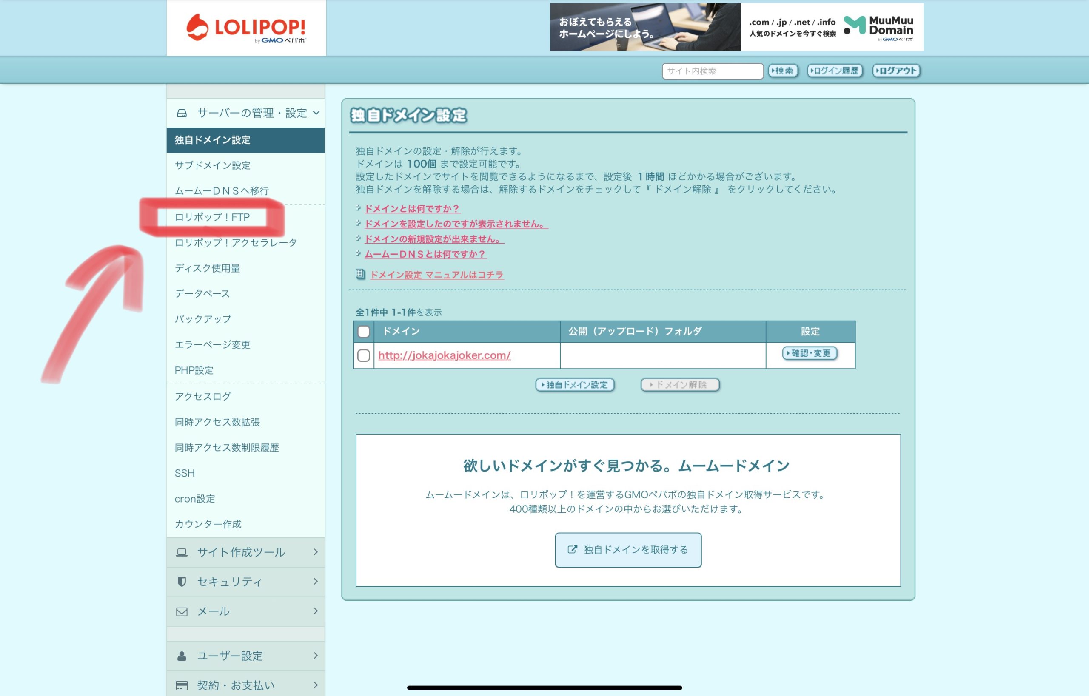This screenshot has height=696, width=1089.
Task: Click the document icon beside ドメイン設定マニュアル
Action: tap(360, 274)
